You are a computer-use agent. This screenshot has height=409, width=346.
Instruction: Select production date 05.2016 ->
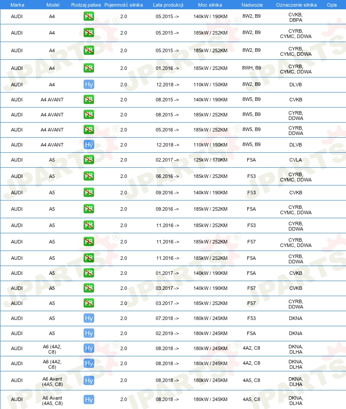point(167,130)
